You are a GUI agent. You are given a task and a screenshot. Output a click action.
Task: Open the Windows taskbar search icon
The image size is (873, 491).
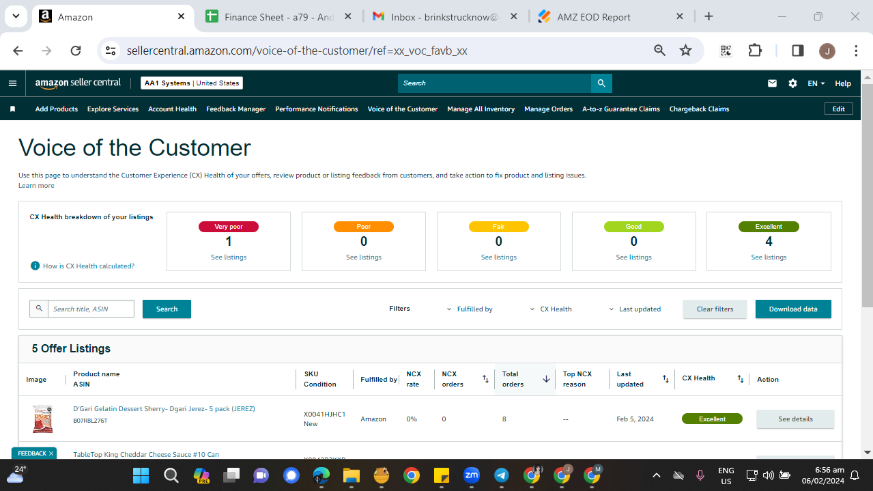(171, 475)
